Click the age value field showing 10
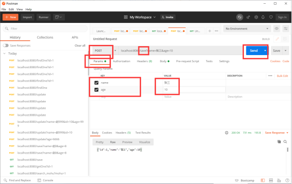Image resolution: width=292 pixels, height=184 pixels. click(x=194, y=90)
